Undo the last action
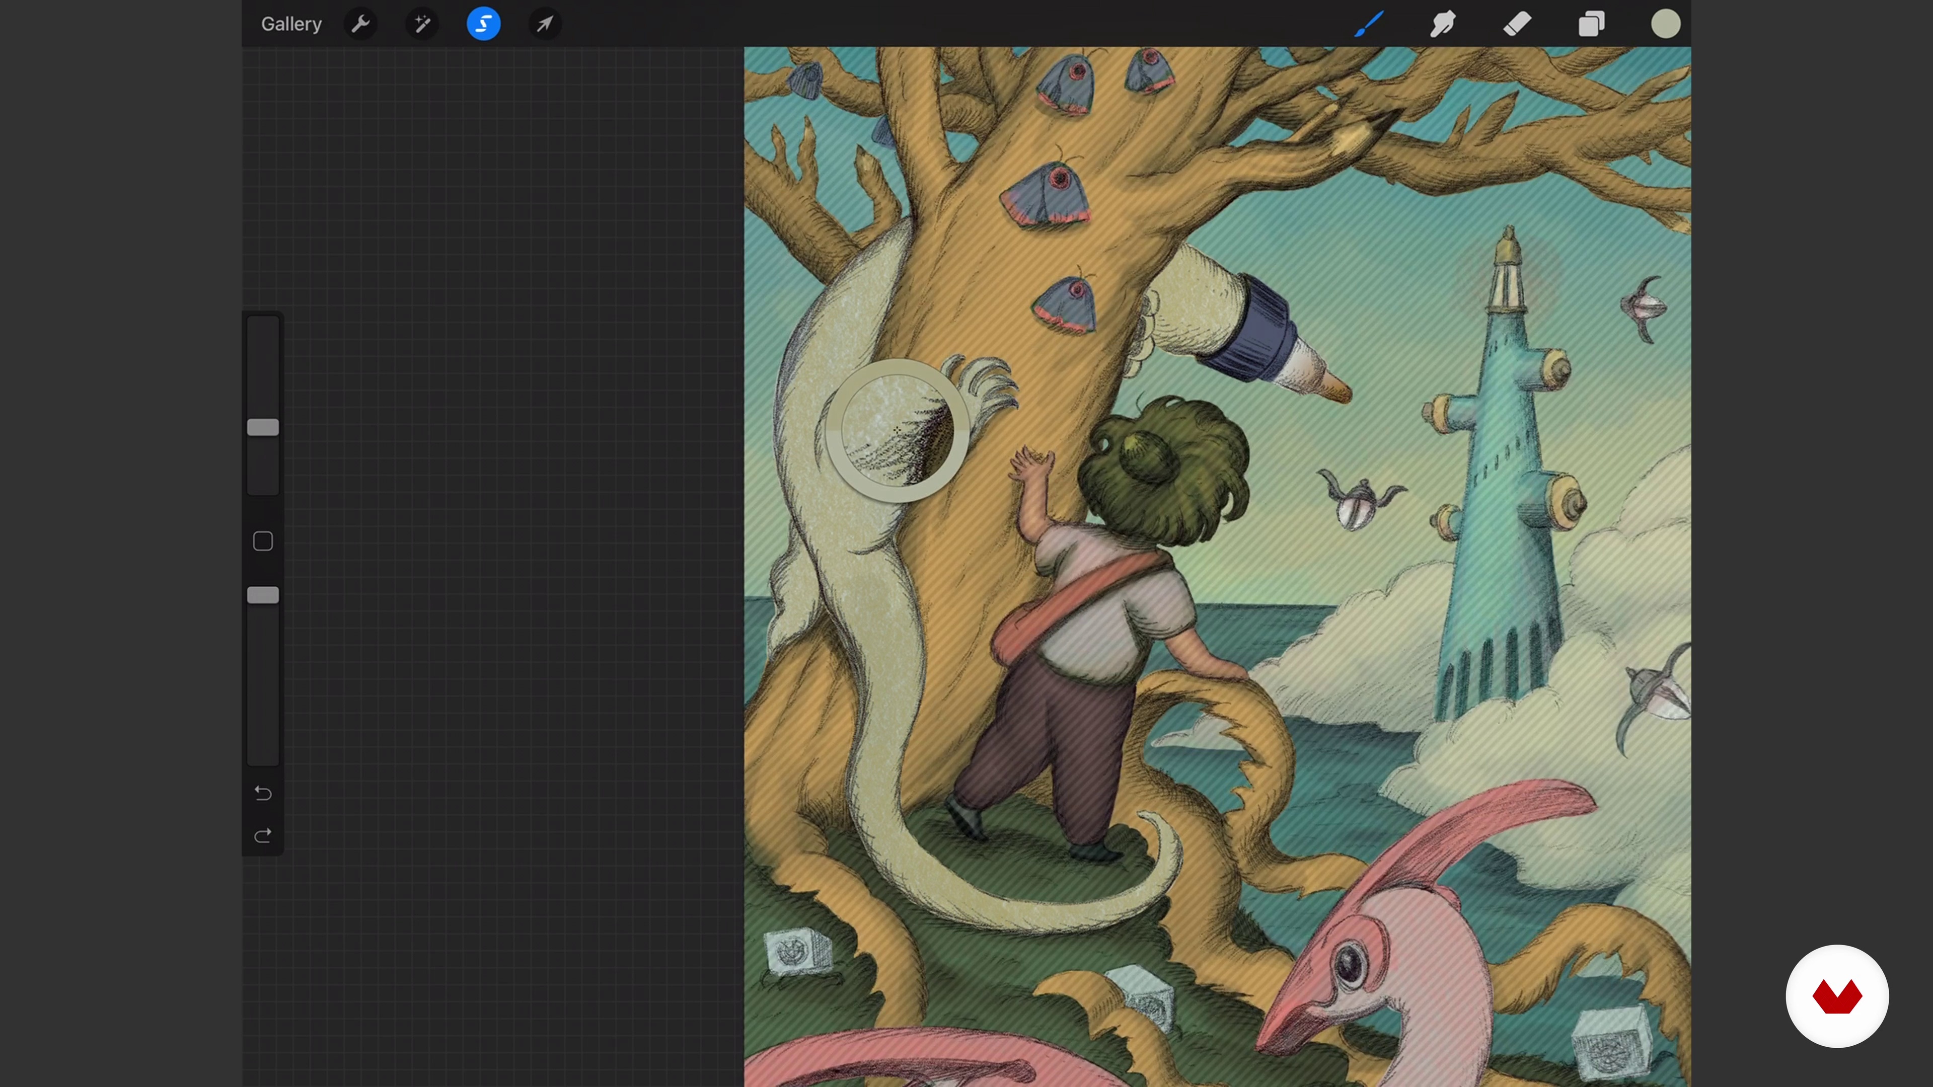This screenshot has height=1087, width=1933. pos(263,793)
